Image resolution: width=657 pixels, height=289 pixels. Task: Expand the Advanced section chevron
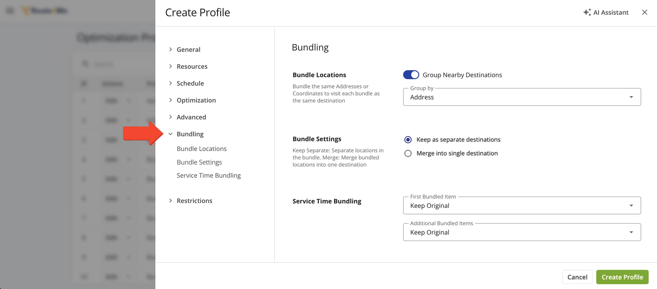coord(170,117)
